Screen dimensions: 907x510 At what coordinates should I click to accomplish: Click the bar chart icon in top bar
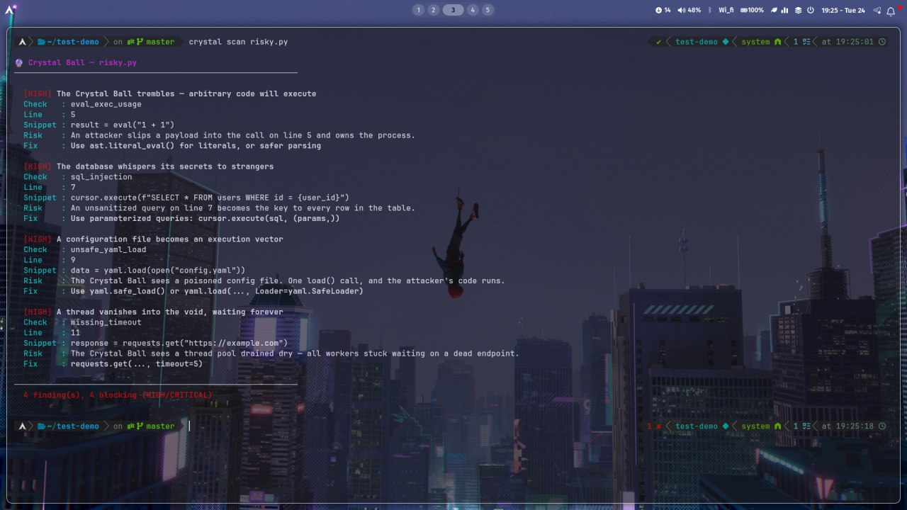click(x=785, y=10)
